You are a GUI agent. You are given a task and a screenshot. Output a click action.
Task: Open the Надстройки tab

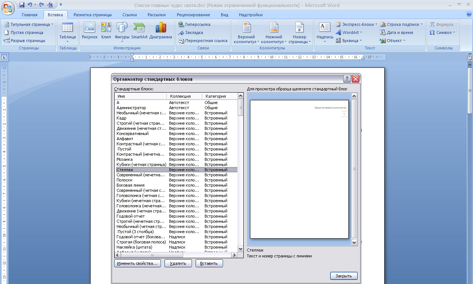[251, 15]
